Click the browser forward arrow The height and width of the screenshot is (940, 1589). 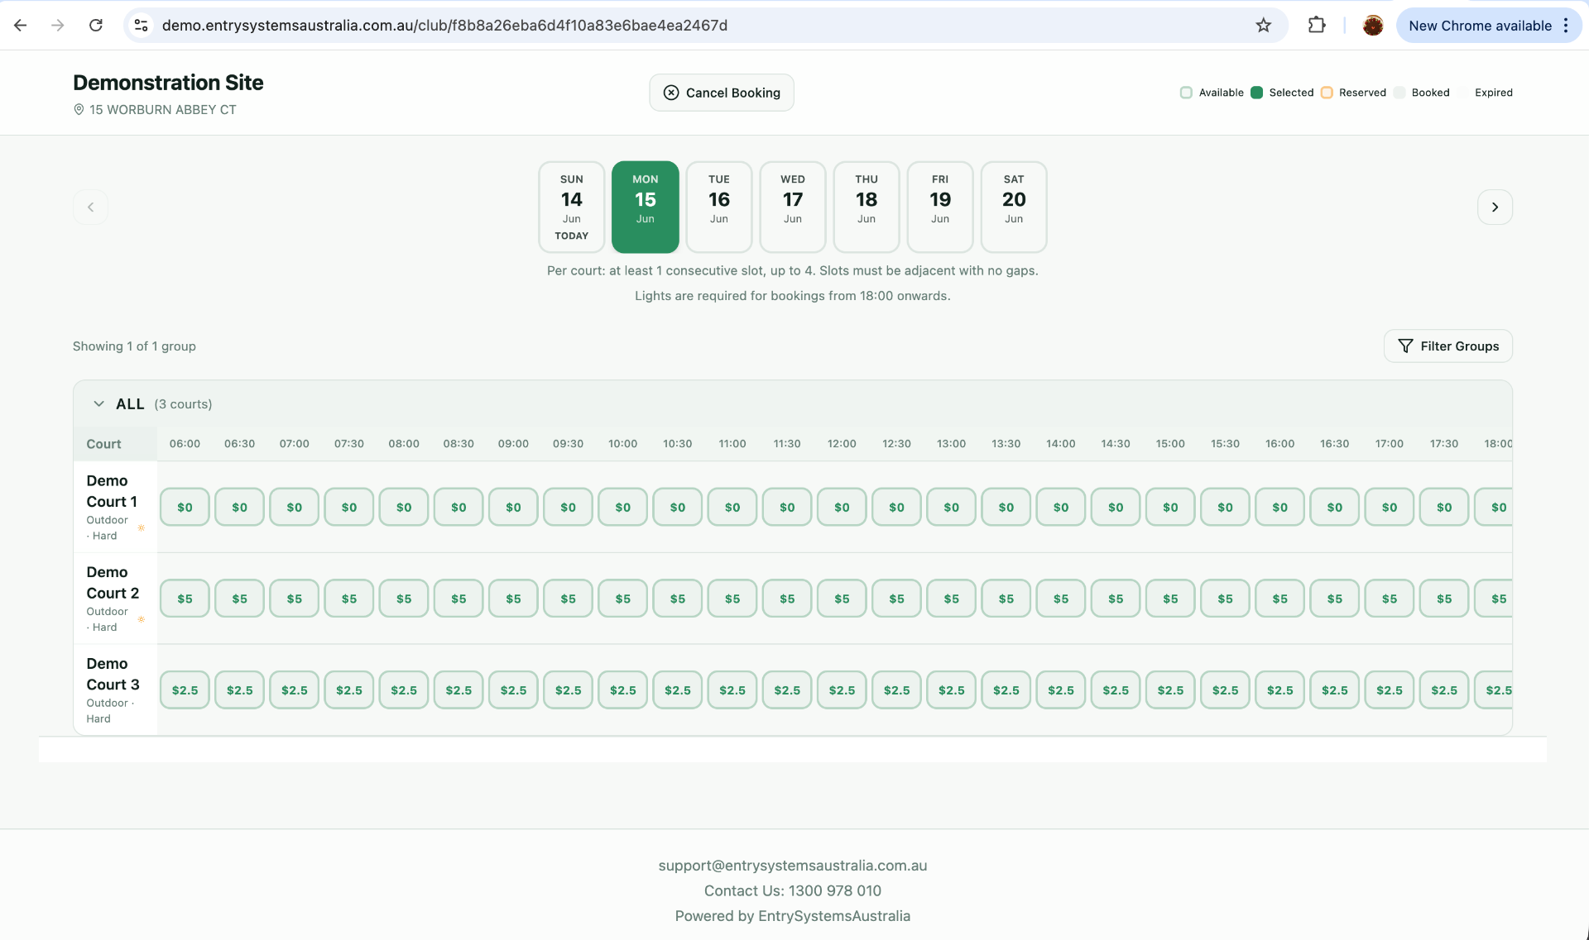click(x=57, y=26)
